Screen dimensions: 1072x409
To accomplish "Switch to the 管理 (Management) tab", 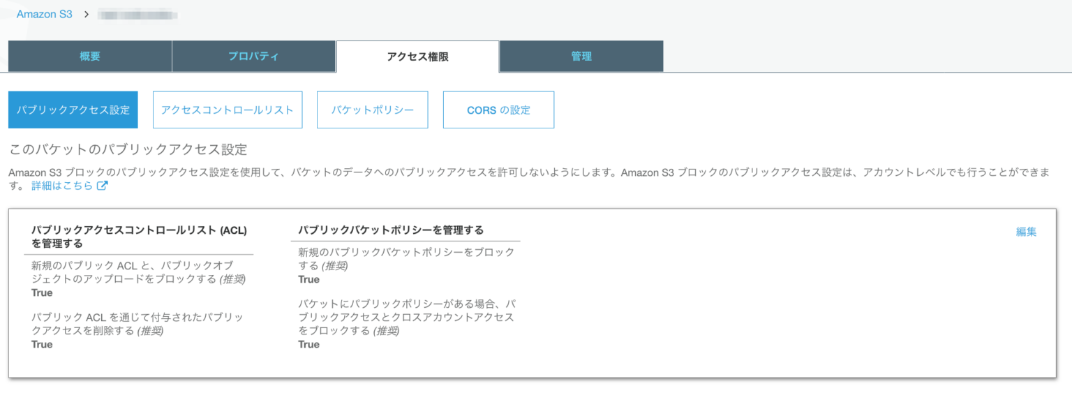I will point(581,56).
